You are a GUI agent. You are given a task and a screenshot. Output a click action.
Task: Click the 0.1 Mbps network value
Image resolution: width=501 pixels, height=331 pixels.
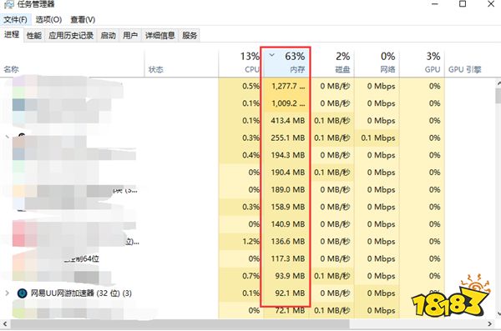pos(378,138)
